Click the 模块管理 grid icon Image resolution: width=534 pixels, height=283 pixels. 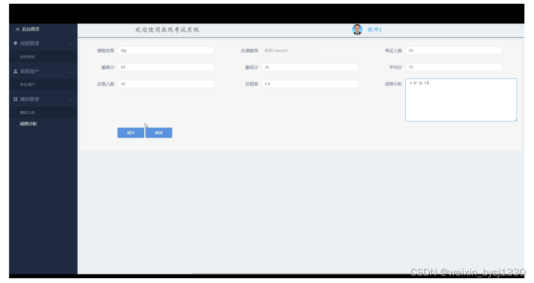point(15,99)
